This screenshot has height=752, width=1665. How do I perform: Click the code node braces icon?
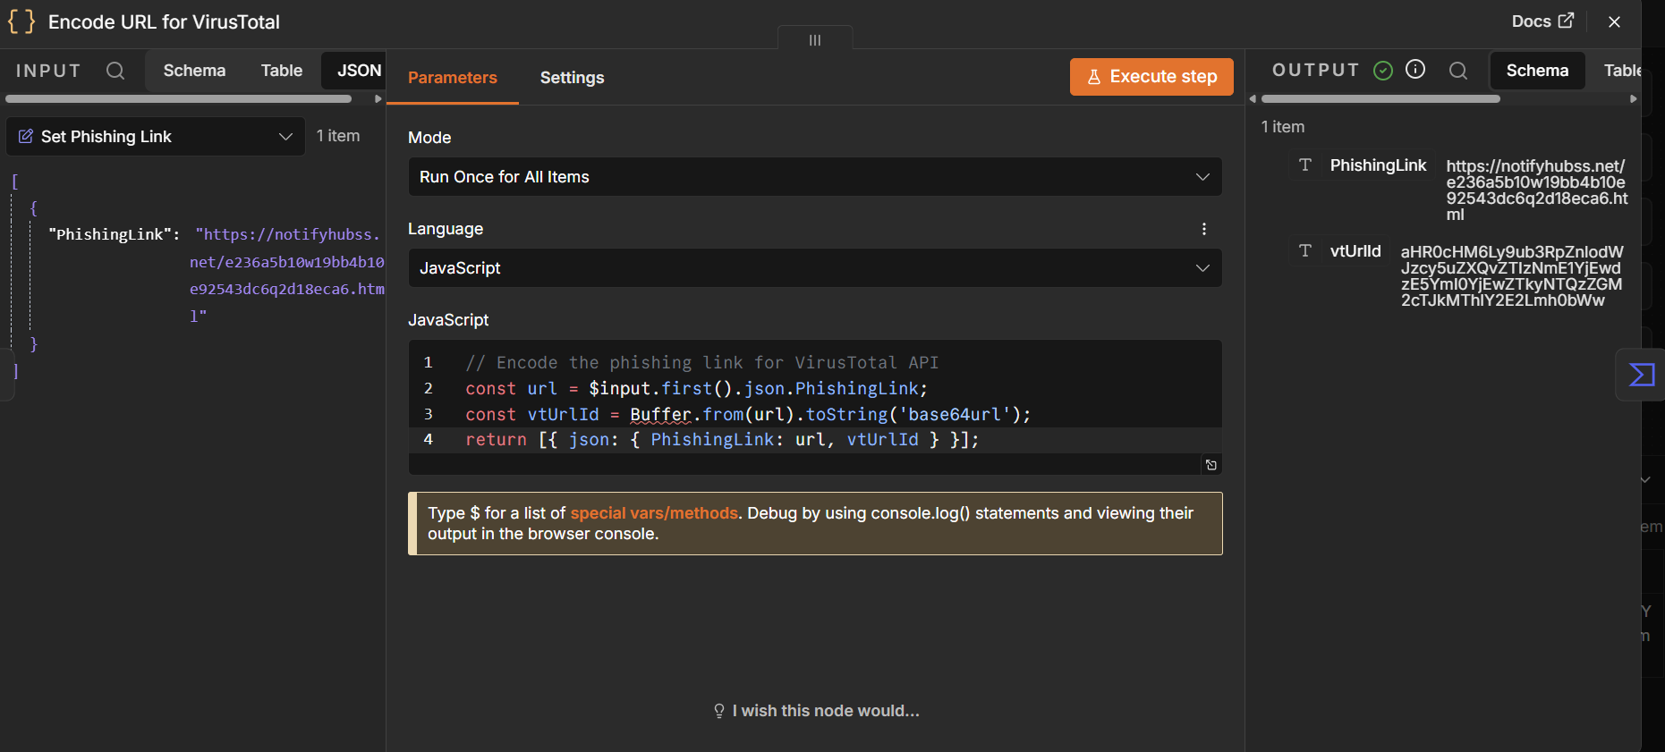(x=21, y=21)
